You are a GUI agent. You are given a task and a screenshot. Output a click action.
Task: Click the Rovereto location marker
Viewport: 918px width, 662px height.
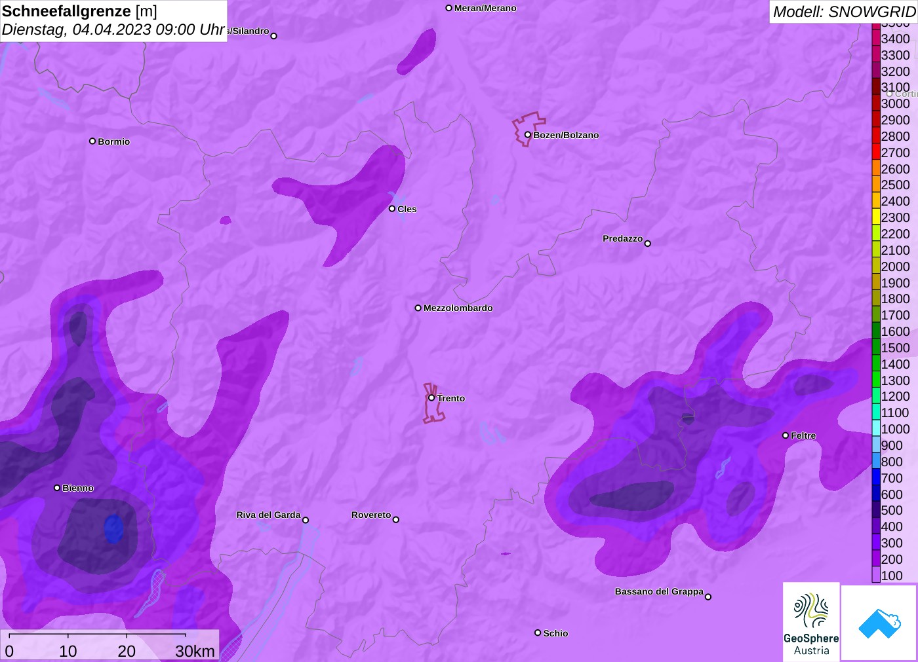(x=396, y=520)
